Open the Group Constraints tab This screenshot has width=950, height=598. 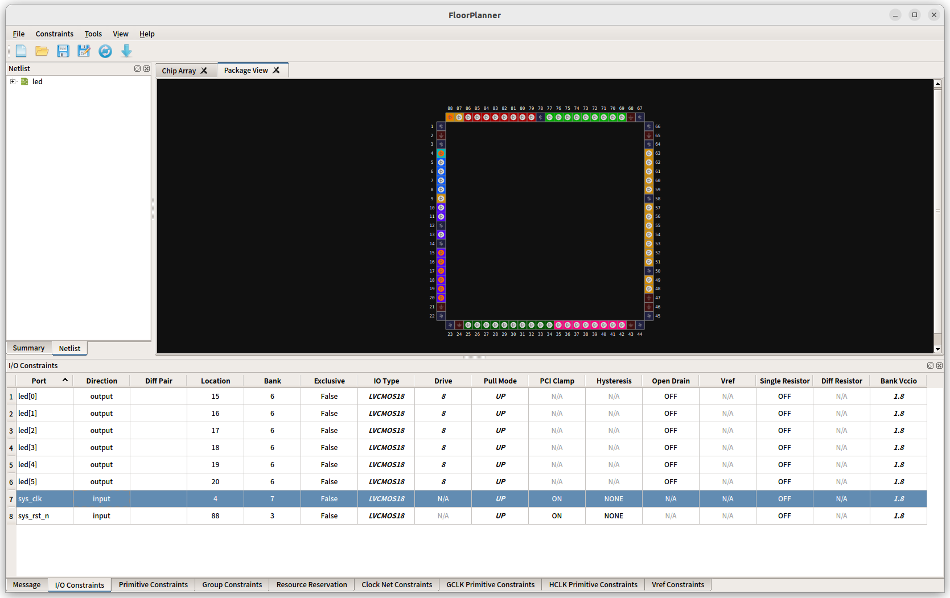(232, 584)
